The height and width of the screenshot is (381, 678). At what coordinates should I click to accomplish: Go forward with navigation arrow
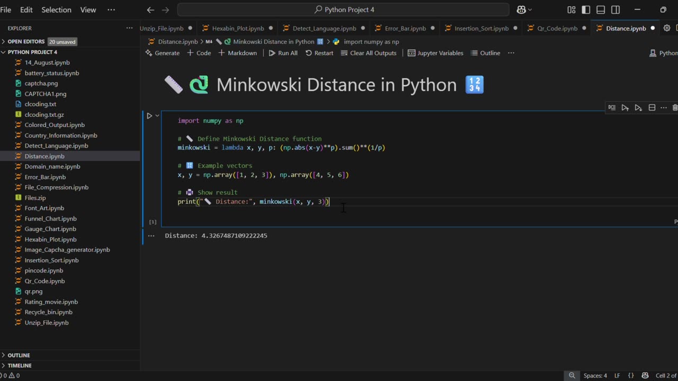[165, 10]
